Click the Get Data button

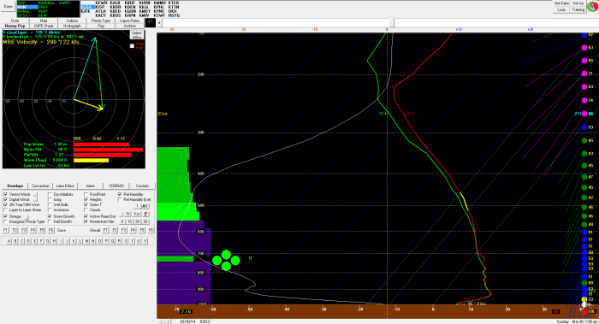point(561,3)
